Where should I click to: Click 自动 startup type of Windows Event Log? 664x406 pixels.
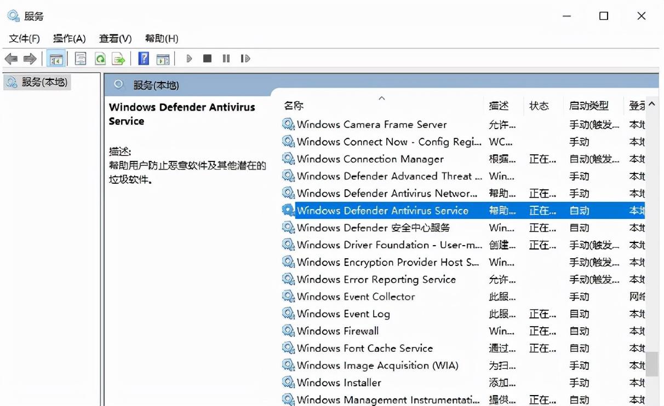[x=579, y=314]
